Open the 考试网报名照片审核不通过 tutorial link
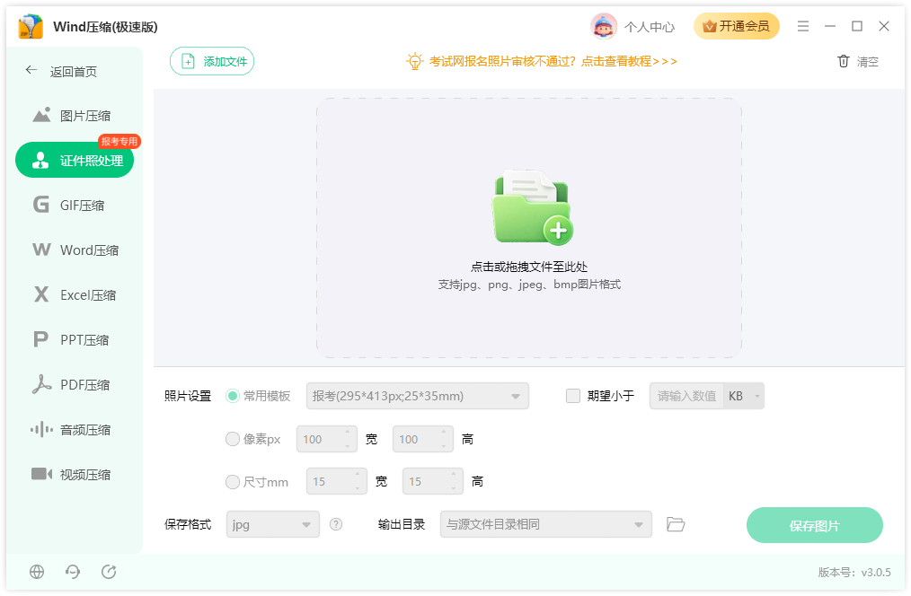The width and height of the screenshot is (911, 596). point(553,61)
